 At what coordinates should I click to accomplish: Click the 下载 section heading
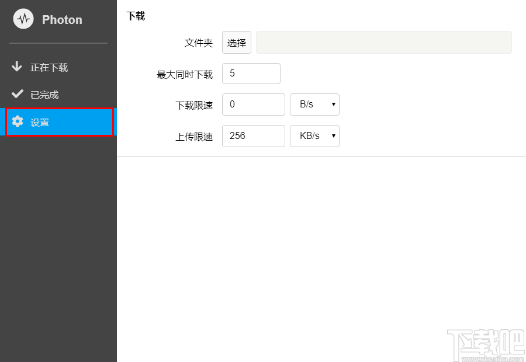(x=136, y=16)
